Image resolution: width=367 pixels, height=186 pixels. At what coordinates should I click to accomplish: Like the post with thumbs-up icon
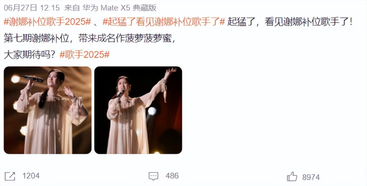(292, 176)
